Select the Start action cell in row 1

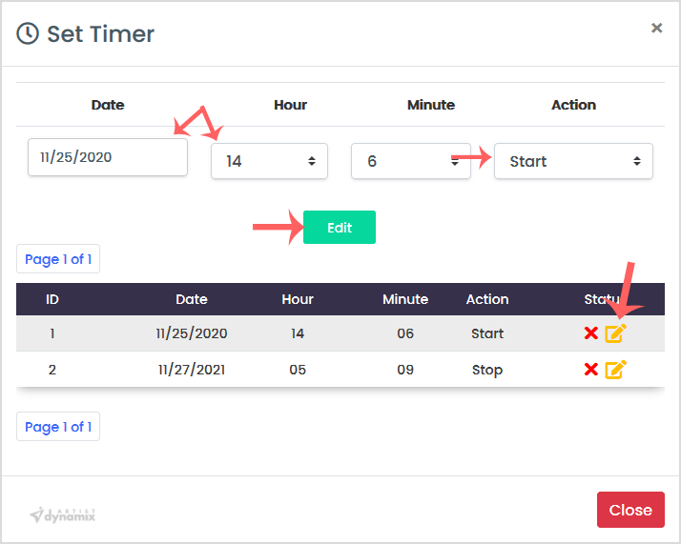487,333
